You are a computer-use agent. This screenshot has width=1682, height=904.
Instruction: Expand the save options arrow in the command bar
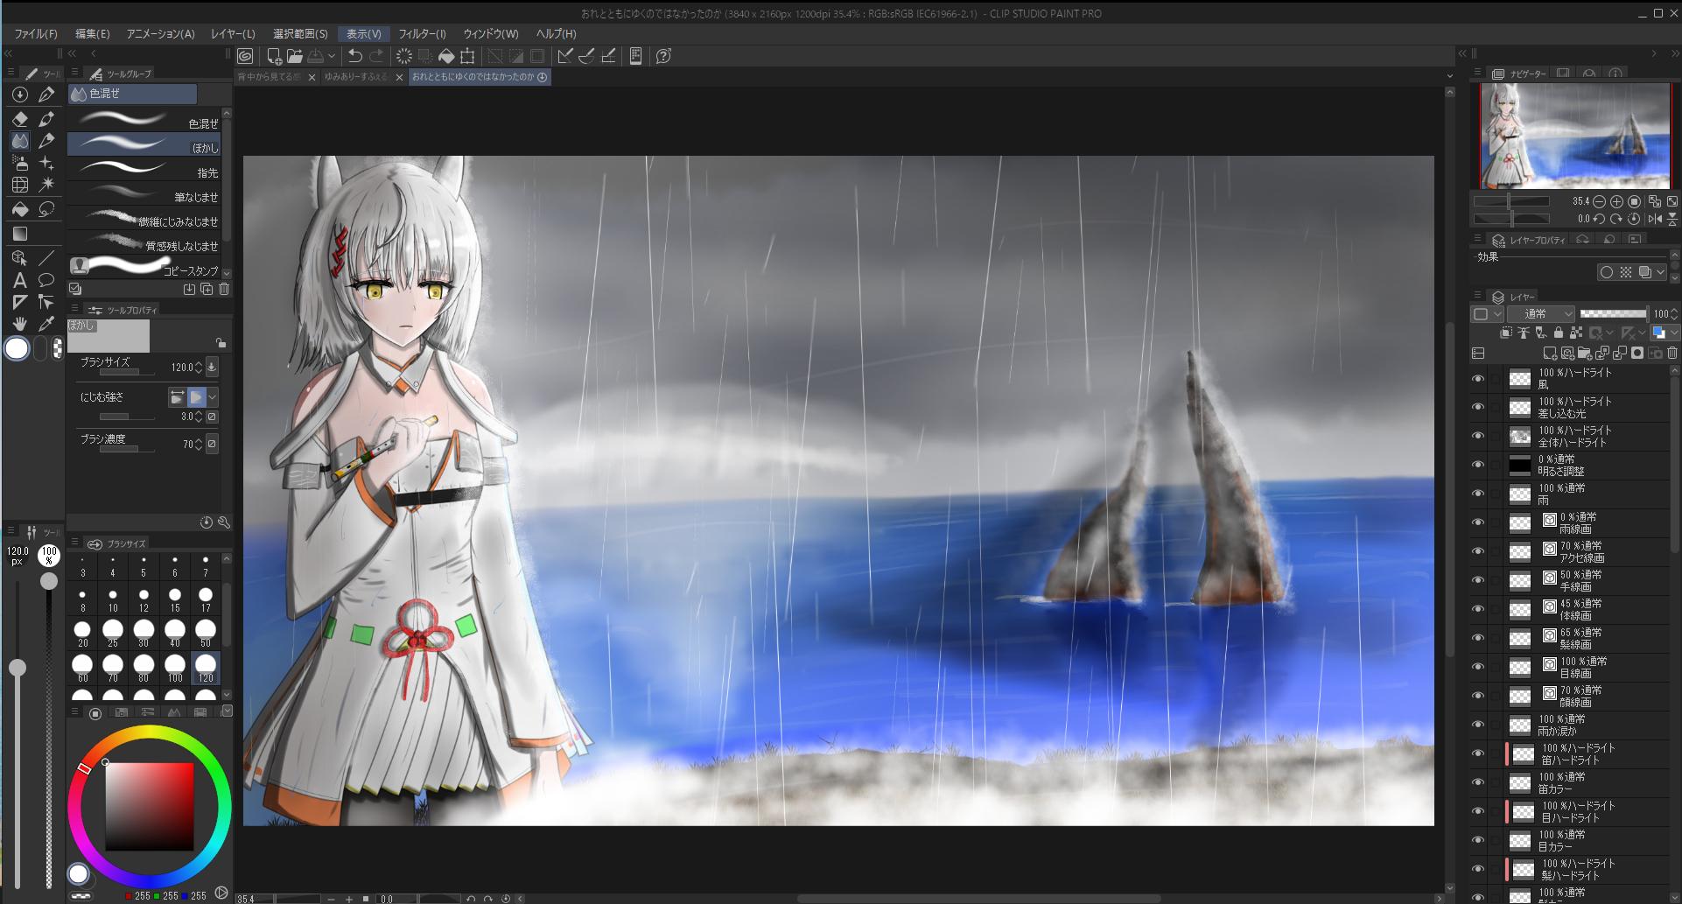tap(332, 56)
